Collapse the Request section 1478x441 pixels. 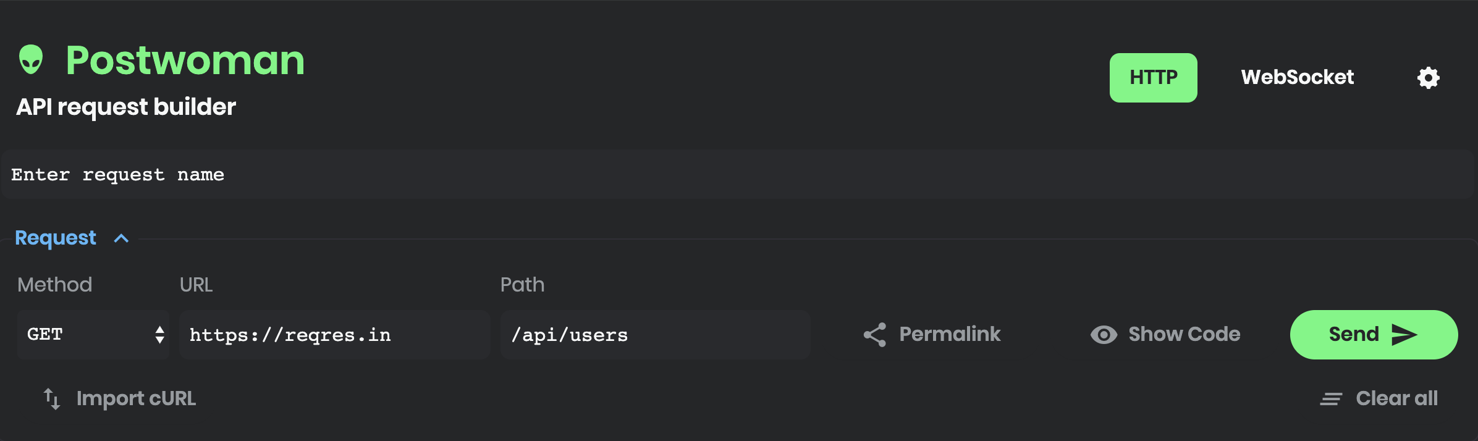tap(121, 238)
